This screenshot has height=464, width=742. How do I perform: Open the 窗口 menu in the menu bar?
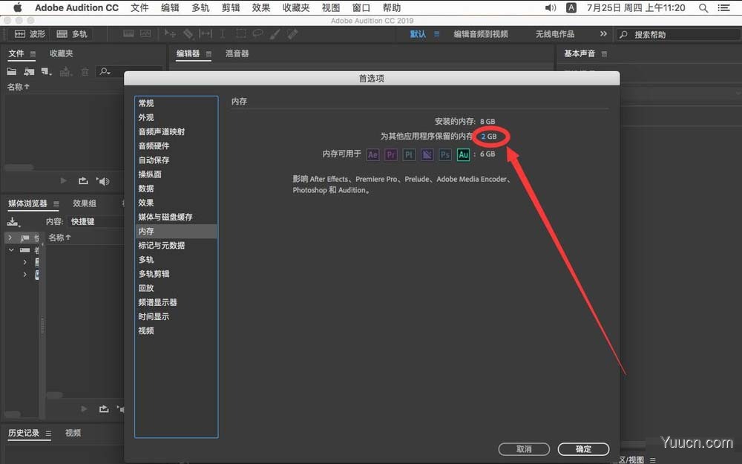tap(361, 7)
